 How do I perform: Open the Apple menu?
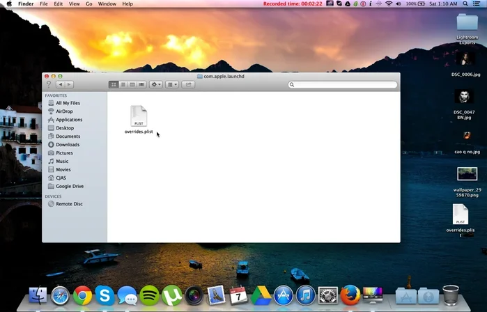click(x=9, y=3)
